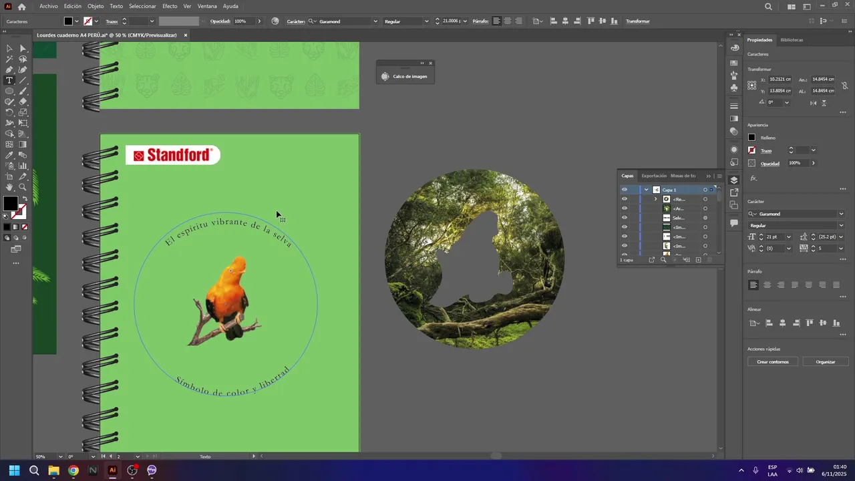The image size is (855, 481).
Task: Switch to the Bibliotecas tab
Action: [x=792, y=40]
